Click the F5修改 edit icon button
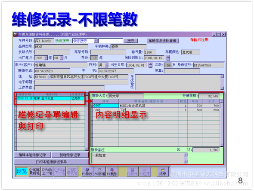 (87, 172)
